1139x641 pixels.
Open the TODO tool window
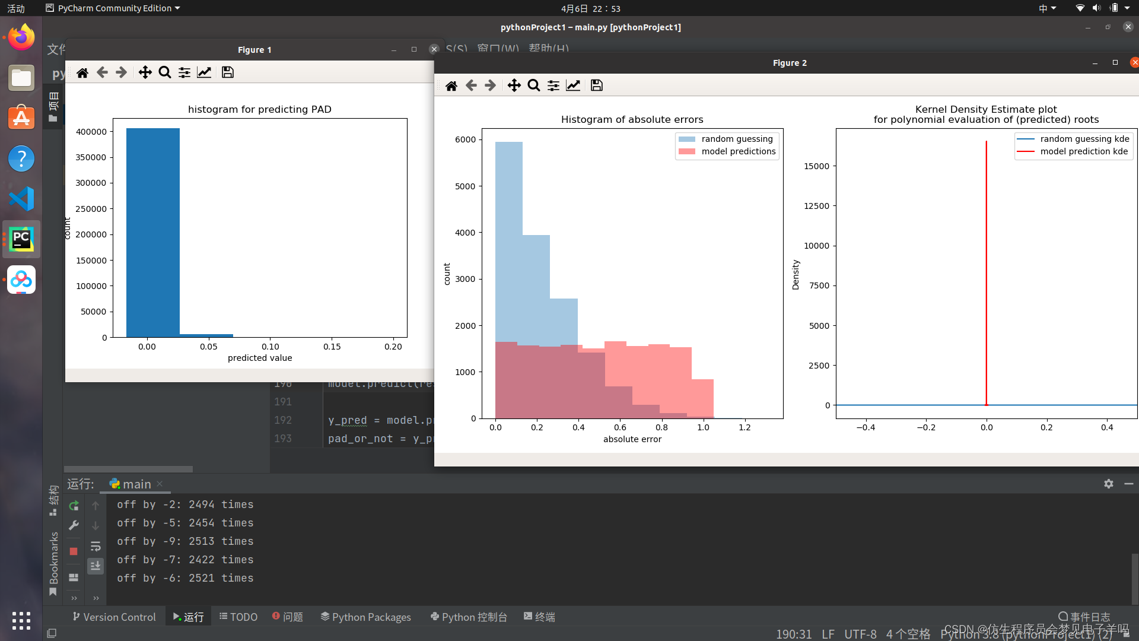point(238,617)
